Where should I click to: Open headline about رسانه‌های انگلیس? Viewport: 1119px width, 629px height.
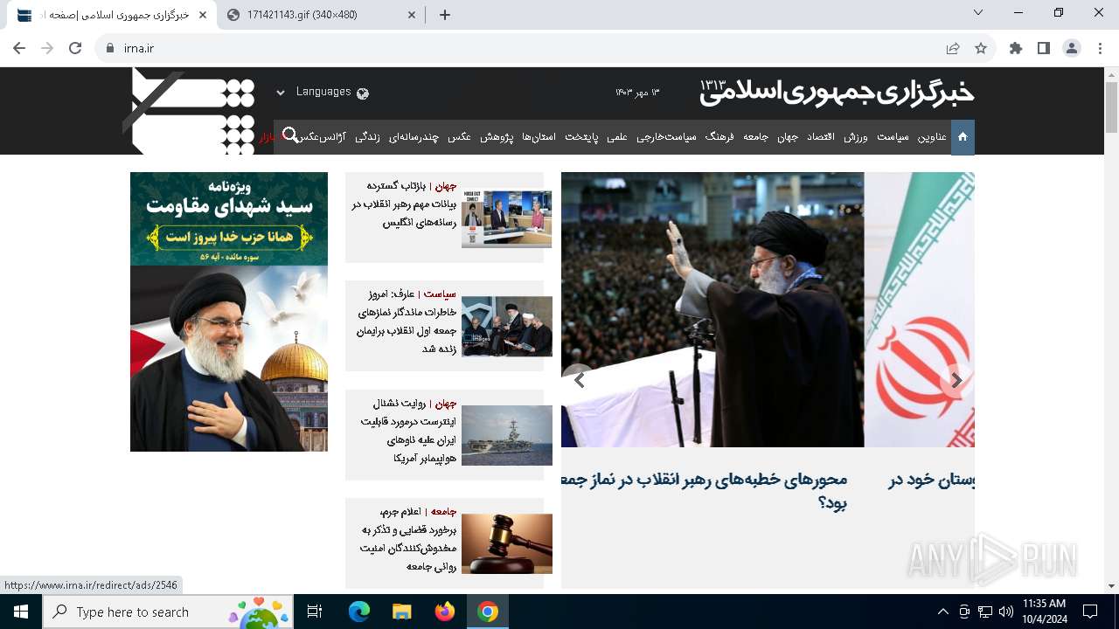[405, 204]
